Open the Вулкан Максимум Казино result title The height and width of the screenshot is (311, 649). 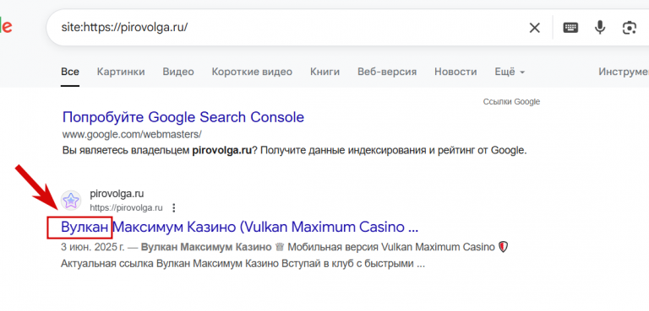tap(240, 227)
